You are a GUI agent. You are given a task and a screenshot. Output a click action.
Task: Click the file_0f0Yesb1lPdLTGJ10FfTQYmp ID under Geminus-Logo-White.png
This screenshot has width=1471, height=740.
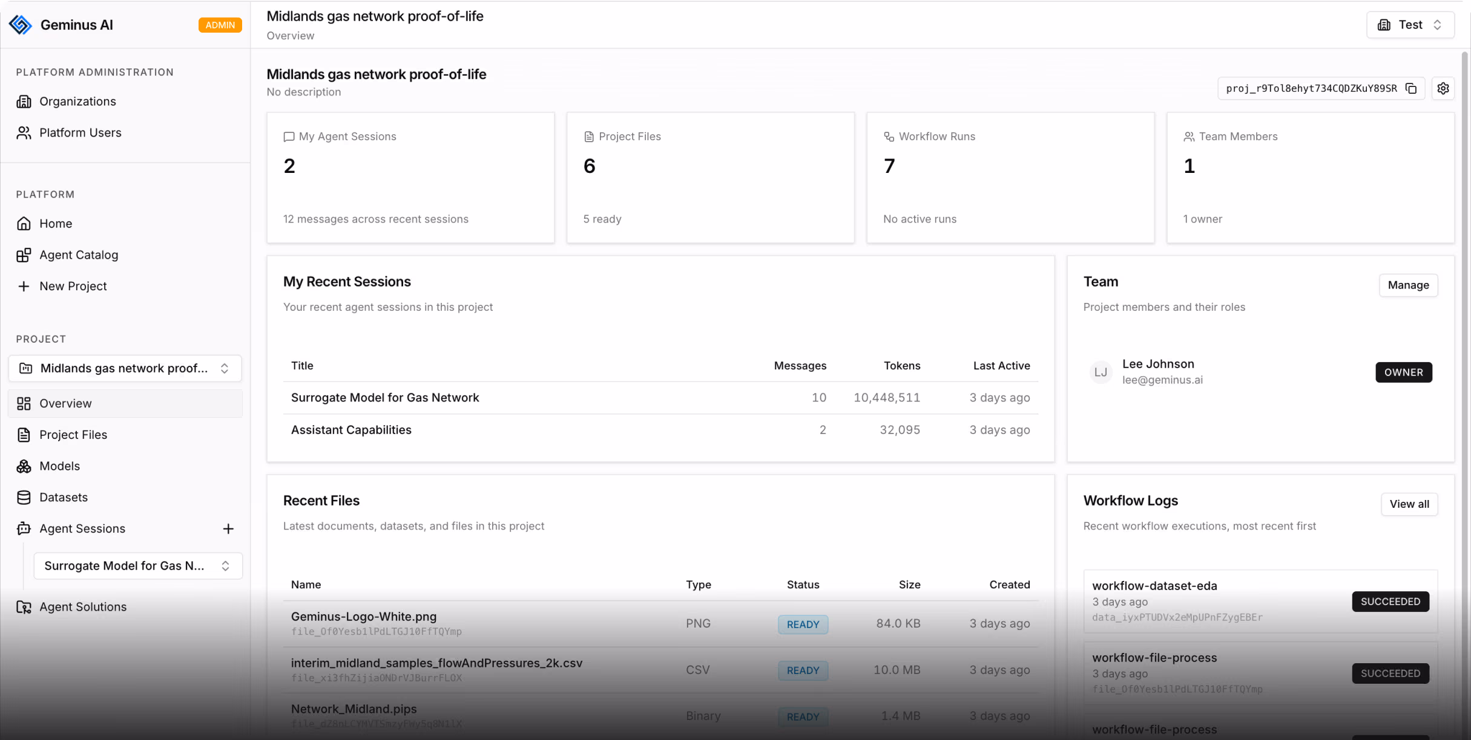click(x=376, y=632)
